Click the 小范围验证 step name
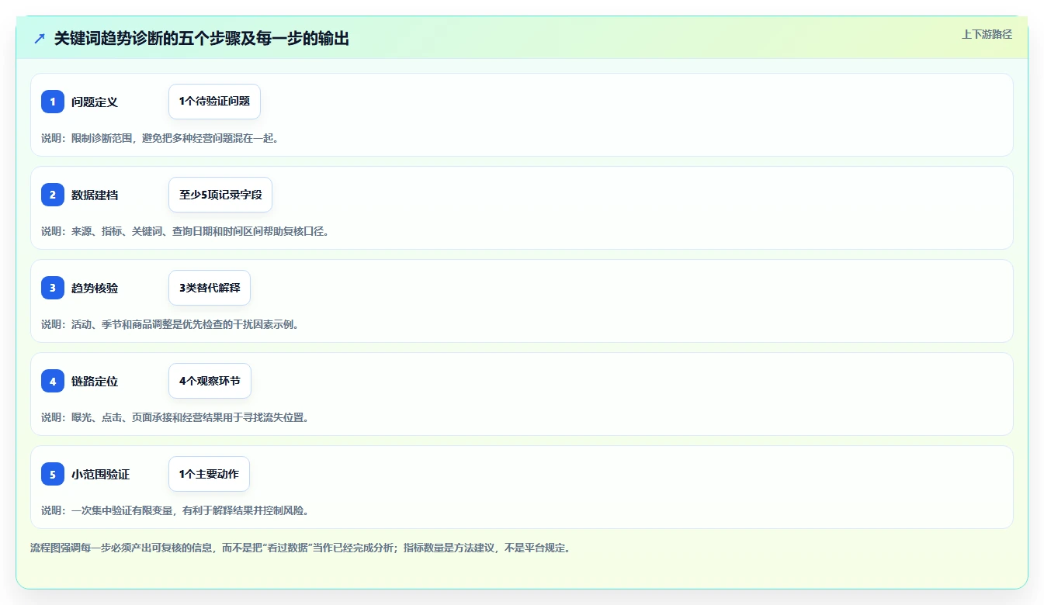Image resolution: width=1044 pixels, height=605 pixels. [x=101, y=474]
